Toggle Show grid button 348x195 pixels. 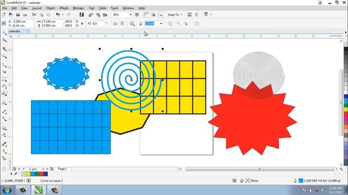pyautogui.click(x=153, y=15)
